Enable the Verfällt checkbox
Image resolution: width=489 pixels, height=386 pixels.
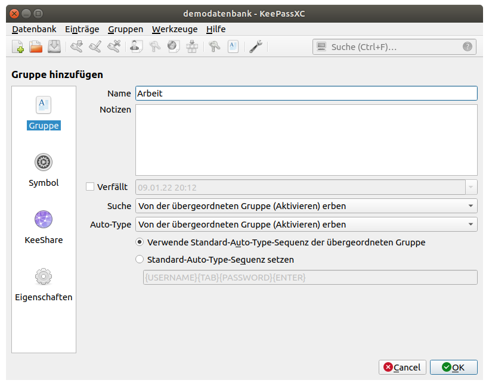(91, 187)
